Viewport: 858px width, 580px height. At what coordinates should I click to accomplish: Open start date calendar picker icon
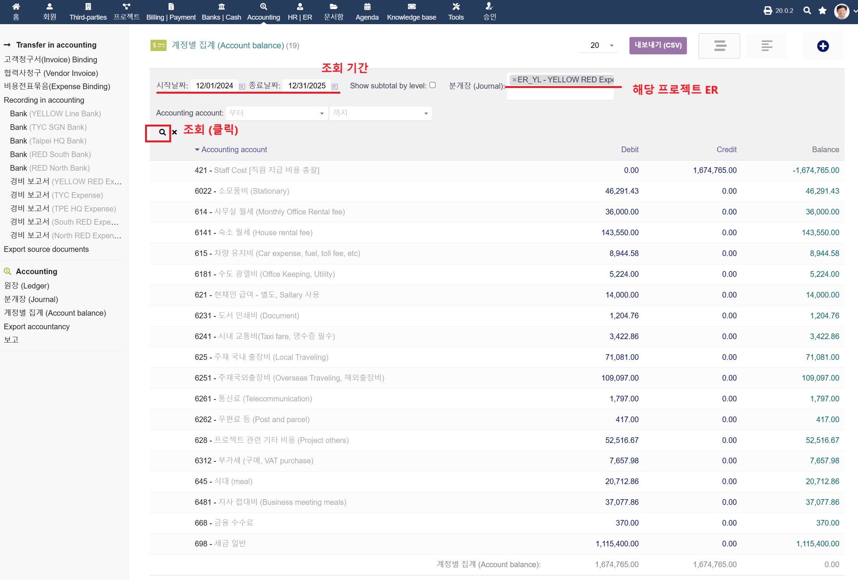tap(242, 86)
